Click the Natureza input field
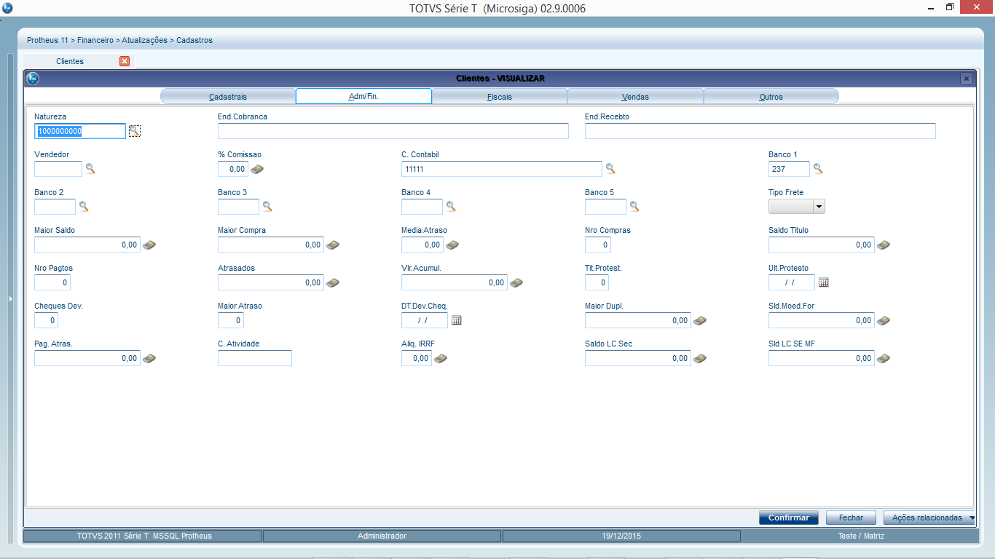 tap(80, 131)
